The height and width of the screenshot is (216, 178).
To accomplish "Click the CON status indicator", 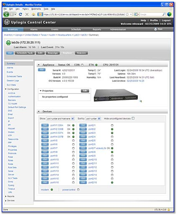I will point(82,65).
